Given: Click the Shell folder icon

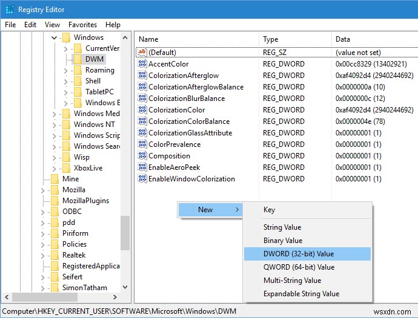Looking at the screenshot, I should click(78, 80).
